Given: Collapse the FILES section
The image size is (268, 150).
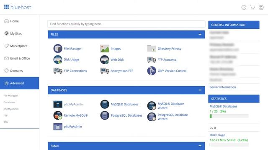Looking at the screenshot, I should coord(200,34).
